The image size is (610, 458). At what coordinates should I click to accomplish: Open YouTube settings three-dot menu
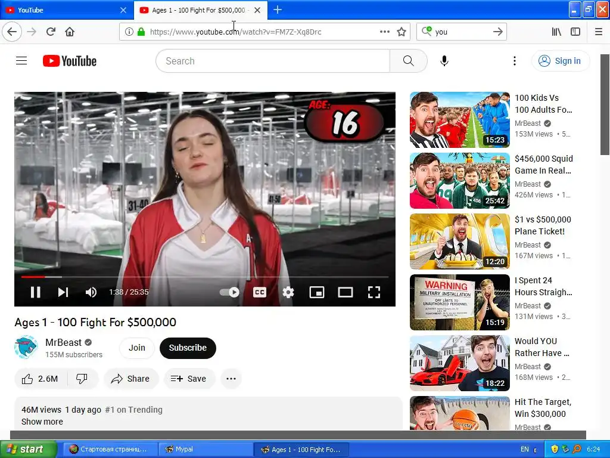coord(515,61)
